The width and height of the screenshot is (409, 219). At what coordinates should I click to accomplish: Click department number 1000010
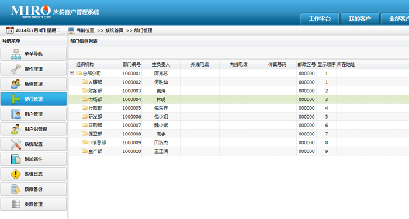[131, 151]
